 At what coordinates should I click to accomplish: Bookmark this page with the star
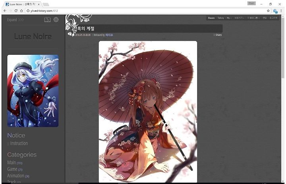tap(268, 11)
